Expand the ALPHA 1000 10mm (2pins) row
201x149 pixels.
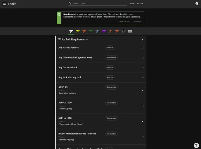(x=143, y=106)
